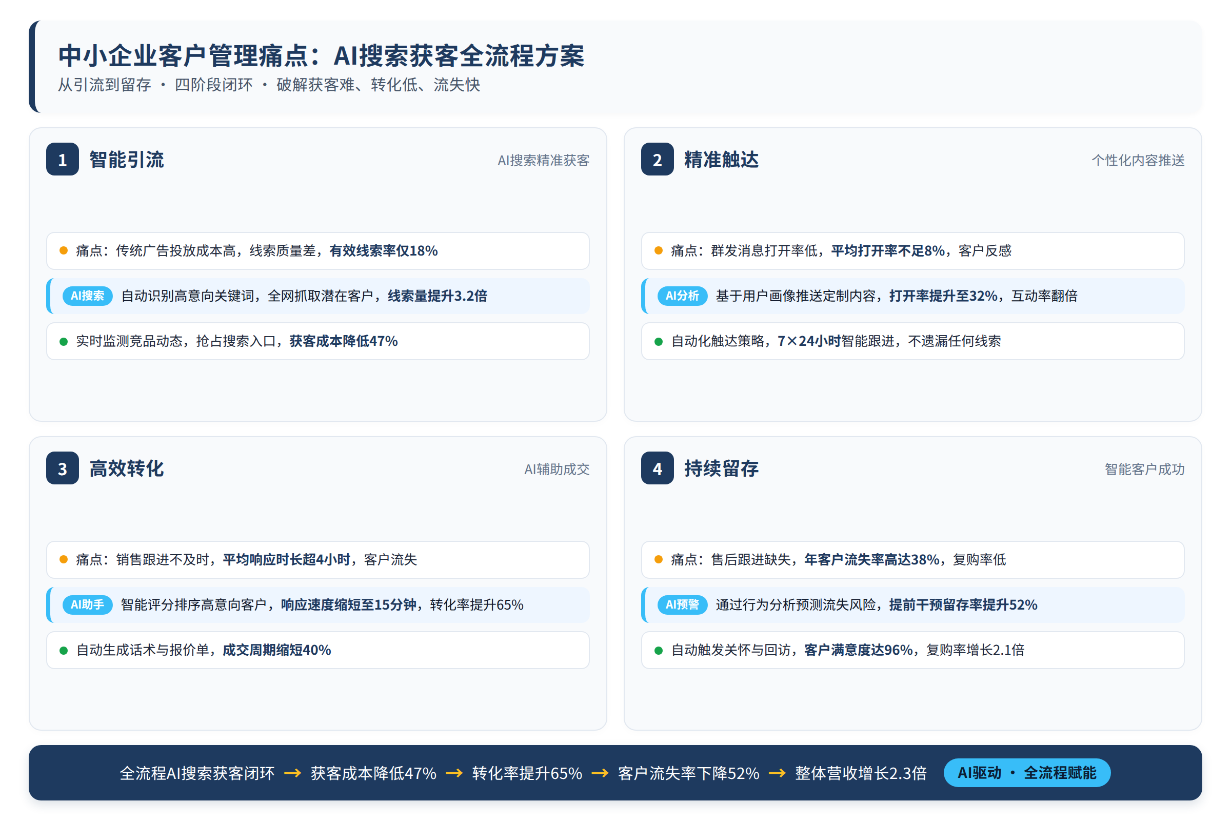Image resolution: width=1231 pixels, height=821 pixels.
Task: Click the AI驱动 · 全流程赋能 badge
Action: [x=1027, y=773]
